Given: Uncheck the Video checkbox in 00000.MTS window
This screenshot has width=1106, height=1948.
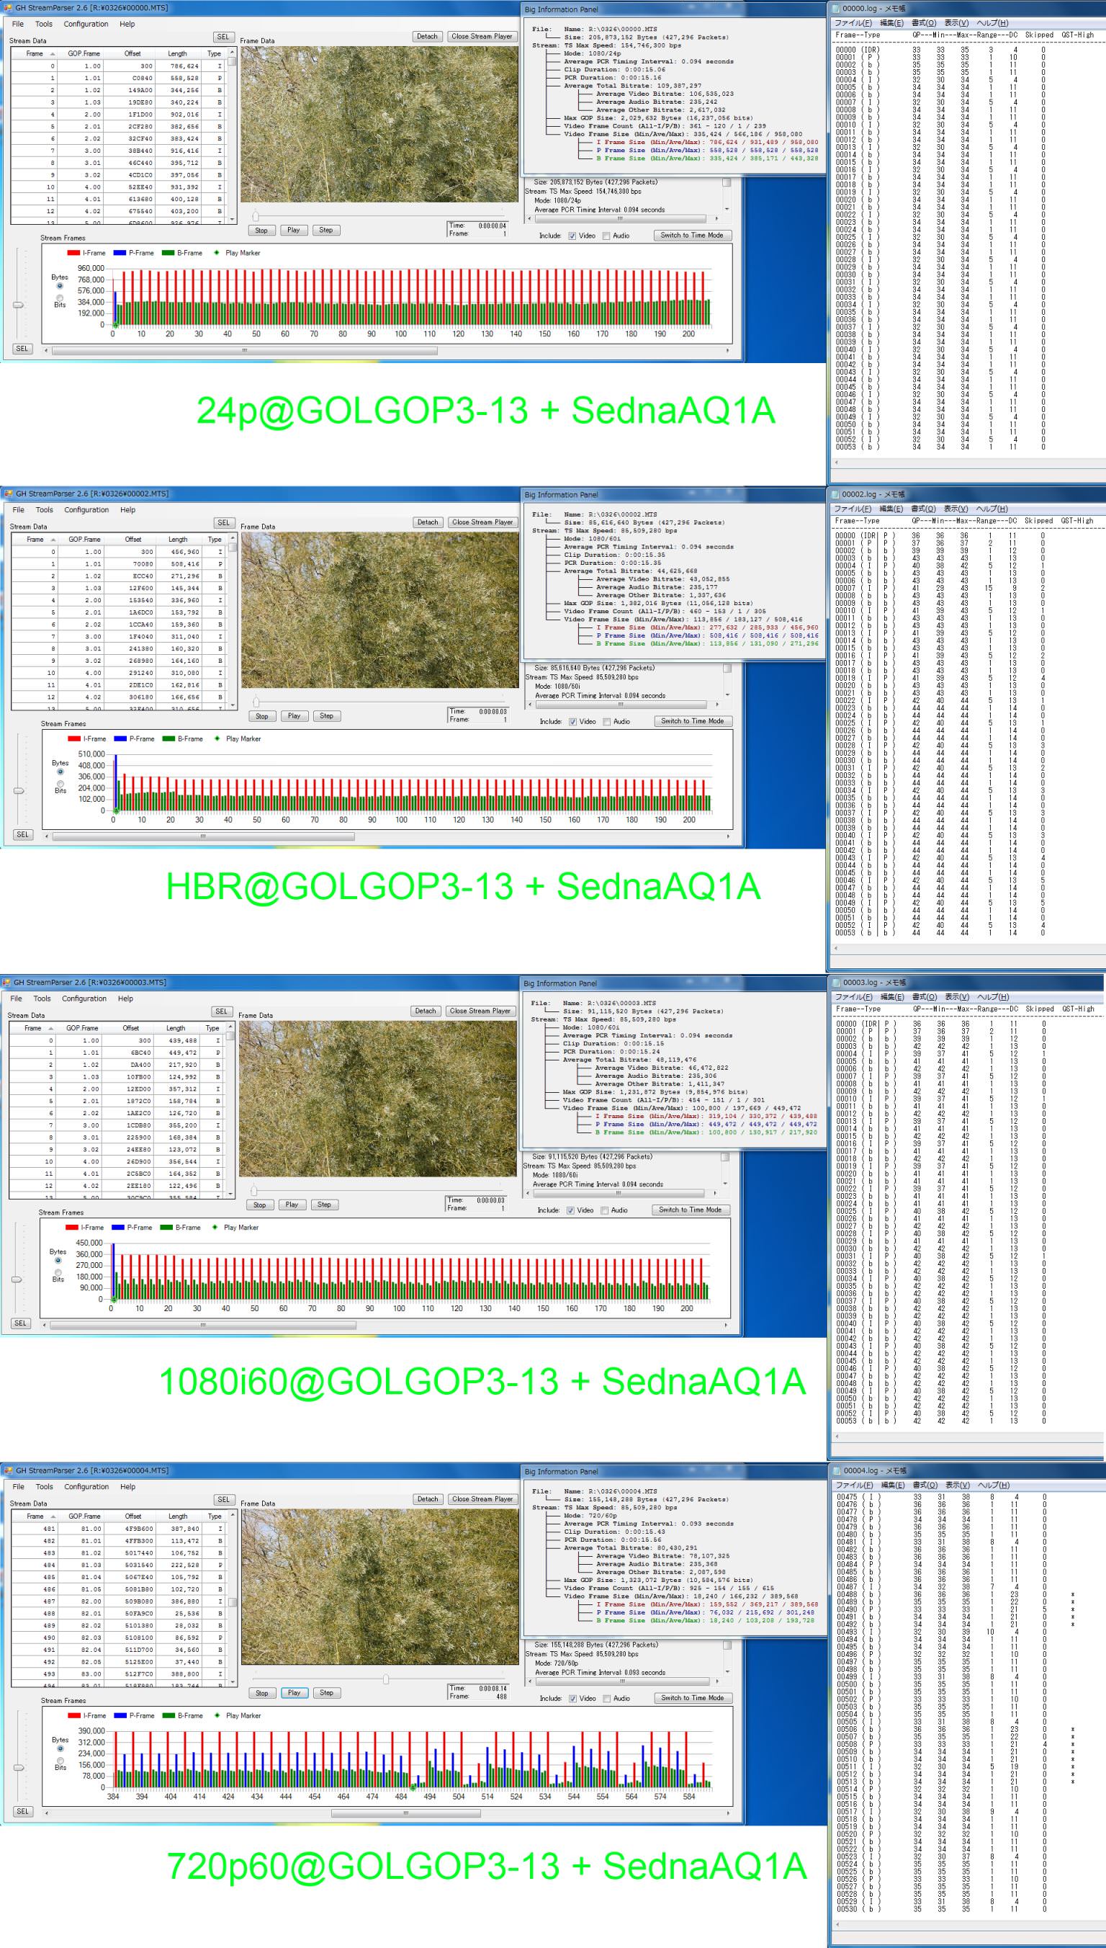Looking at the screenshot, I should pyautogui.click(x=572, y=236).
